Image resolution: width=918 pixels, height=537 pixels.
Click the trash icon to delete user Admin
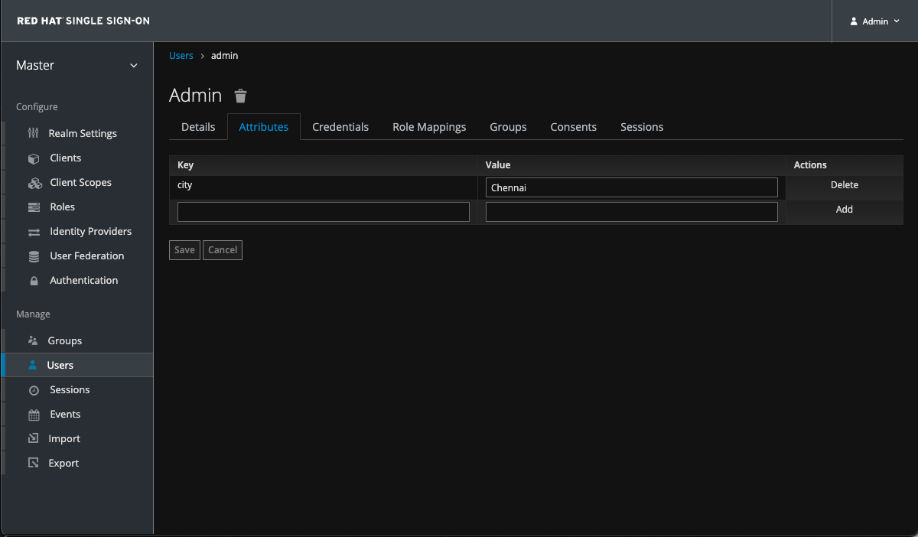(240, 95)
